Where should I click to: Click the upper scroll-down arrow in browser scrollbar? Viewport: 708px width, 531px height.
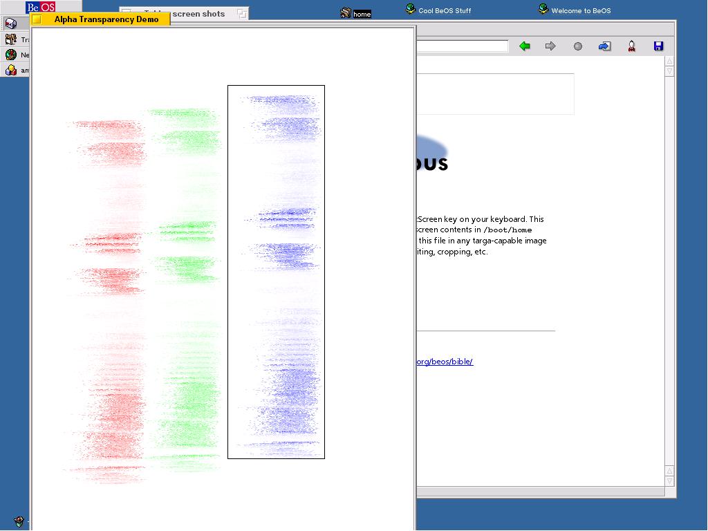(x=669, y=71)
